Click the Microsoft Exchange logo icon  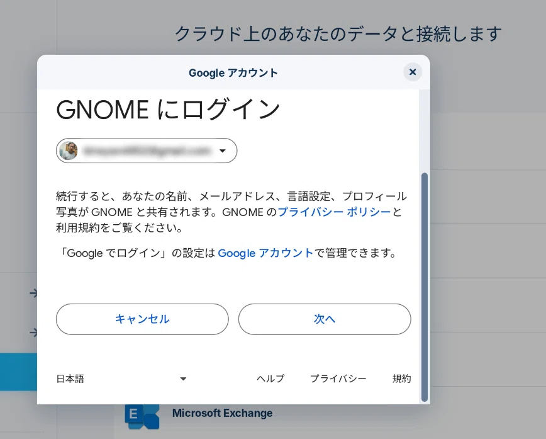tap(142, 416)
